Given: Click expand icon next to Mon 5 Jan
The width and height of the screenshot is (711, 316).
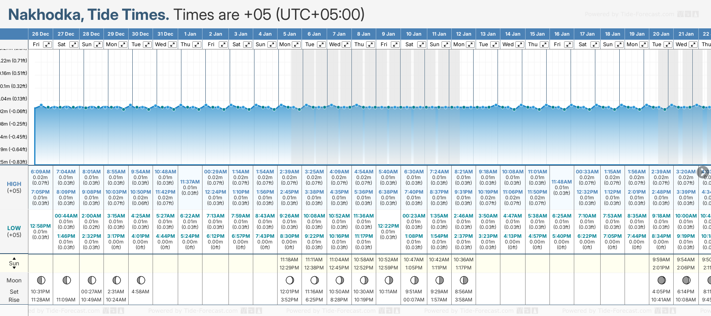Looking at the screenshot, I should [x=296, y=45].
